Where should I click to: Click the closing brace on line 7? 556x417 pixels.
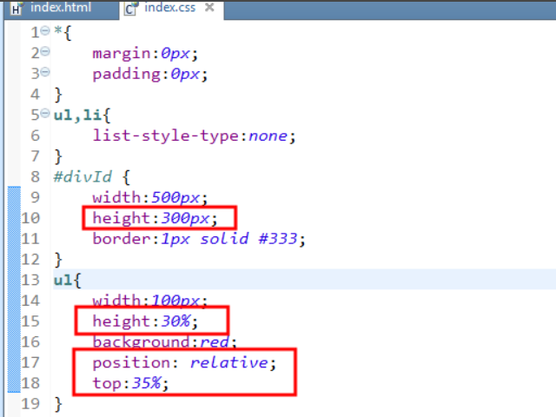(x=58, y=156)
